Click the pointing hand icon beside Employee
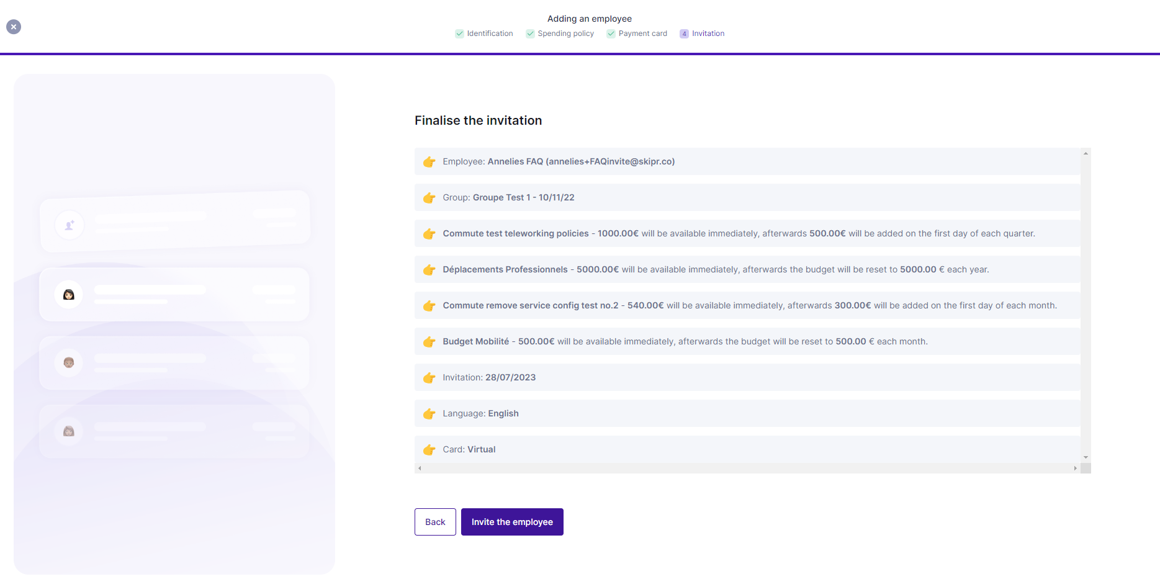The height and width of the screenshot is (579, 1160). [429, 162]
